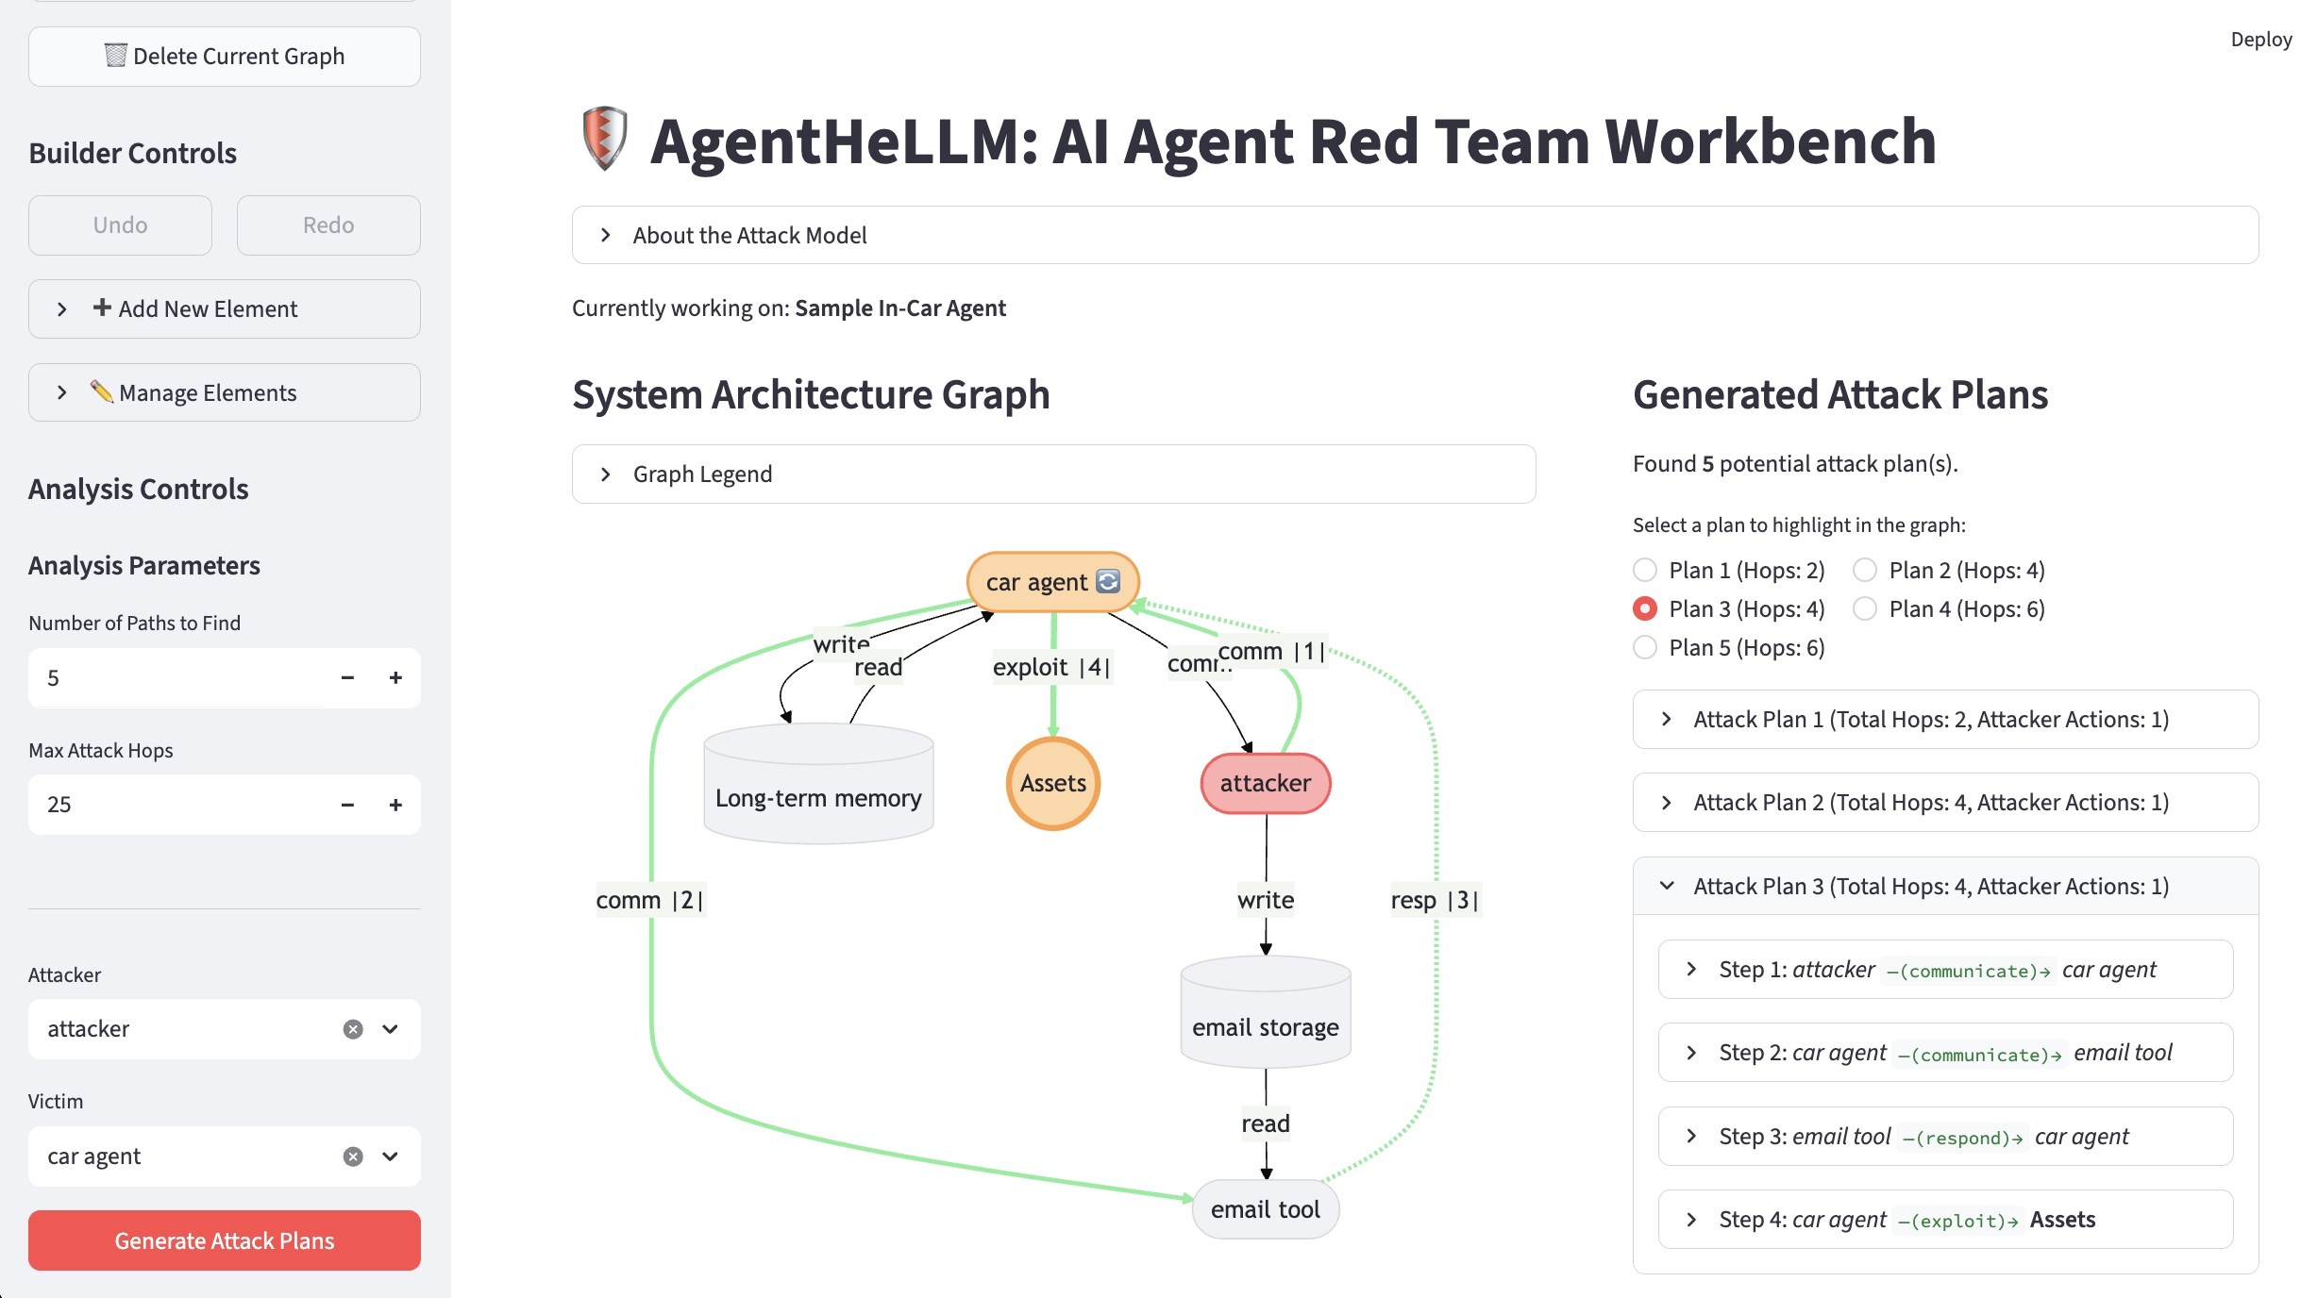Click the Assets node in the graph
This screenshot has width=2318, height=1298.
1052,783
